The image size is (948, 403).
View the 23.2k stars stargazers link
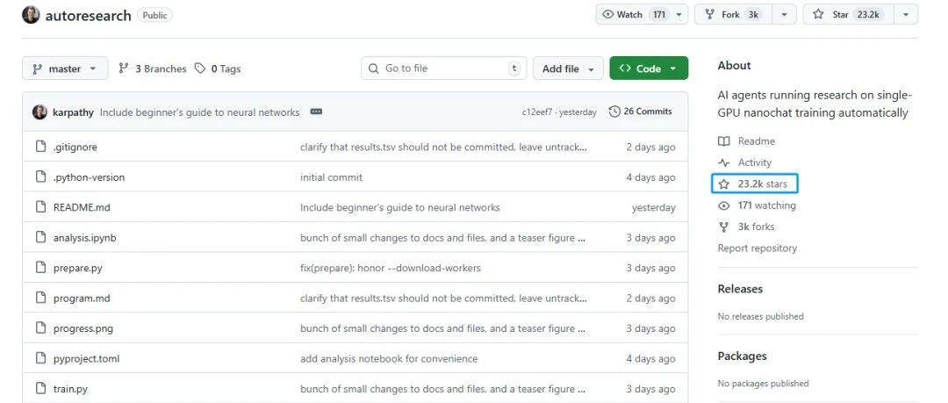pos(763,184)
